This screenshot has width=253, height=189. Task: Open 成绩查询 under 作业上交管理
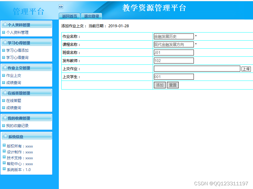14,83
